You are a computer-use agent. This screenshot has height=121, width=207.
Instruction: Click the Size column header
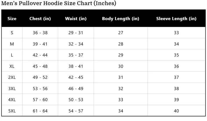coord(12,19)
